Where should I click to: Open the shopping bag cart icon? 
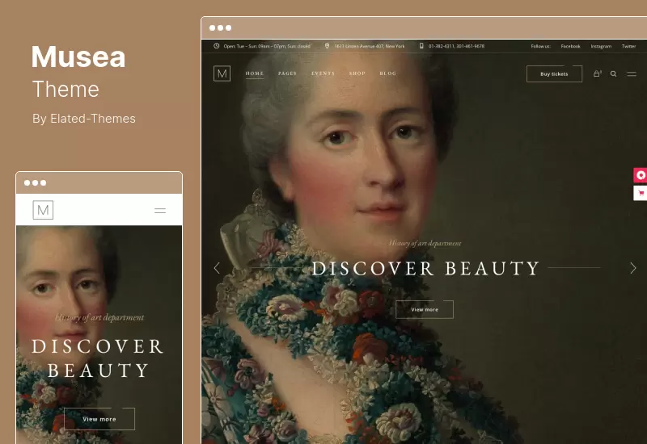click(x=597, y=73)
